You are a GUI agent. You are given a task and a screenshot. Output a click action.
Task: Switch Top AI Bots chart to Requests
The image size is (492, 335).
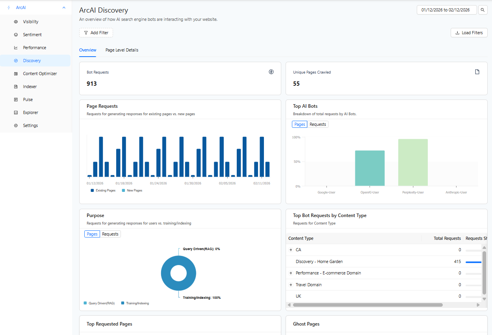click(317, 125)
